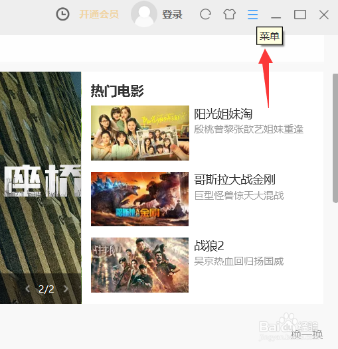The image size is (338, 349).
Task: Open the 战狼2 movie thumbnail
Action: click(x=139, y=265)
